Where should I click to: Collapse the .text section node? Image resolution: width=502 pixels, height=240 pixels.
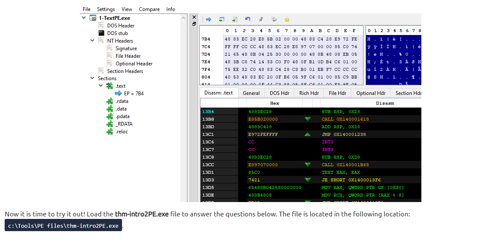point(101,86)
